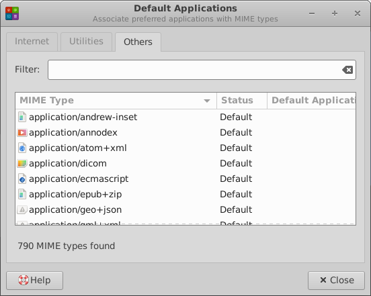371x296 pixels.
Task: Click the application/dicom image icon
Action: (22, 164)
